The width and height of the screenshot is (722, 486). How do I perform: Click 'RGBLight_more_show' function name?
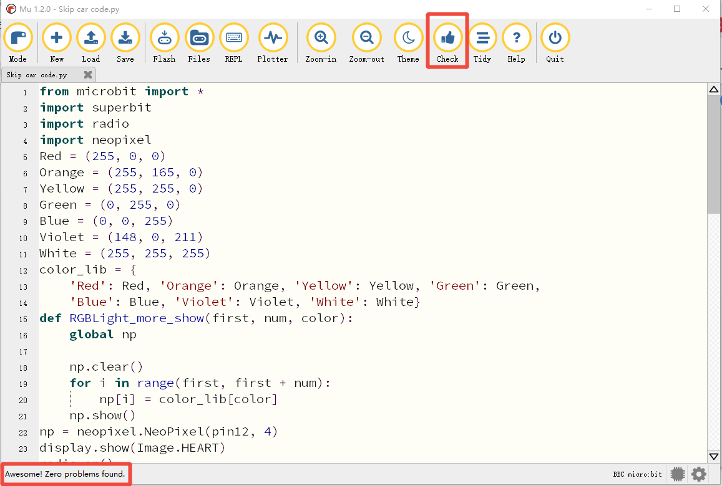(137, 318)
